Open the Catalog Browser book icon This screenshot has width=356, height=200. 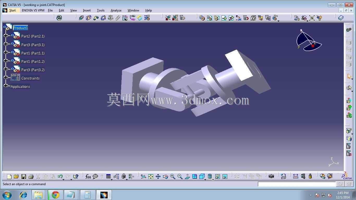[x=341, y=18]
